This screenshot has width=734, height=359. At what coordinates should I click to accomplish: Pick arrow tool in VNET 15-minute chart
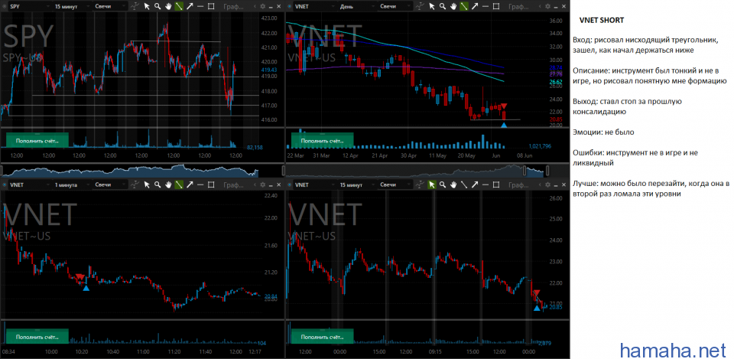(474, 184)
